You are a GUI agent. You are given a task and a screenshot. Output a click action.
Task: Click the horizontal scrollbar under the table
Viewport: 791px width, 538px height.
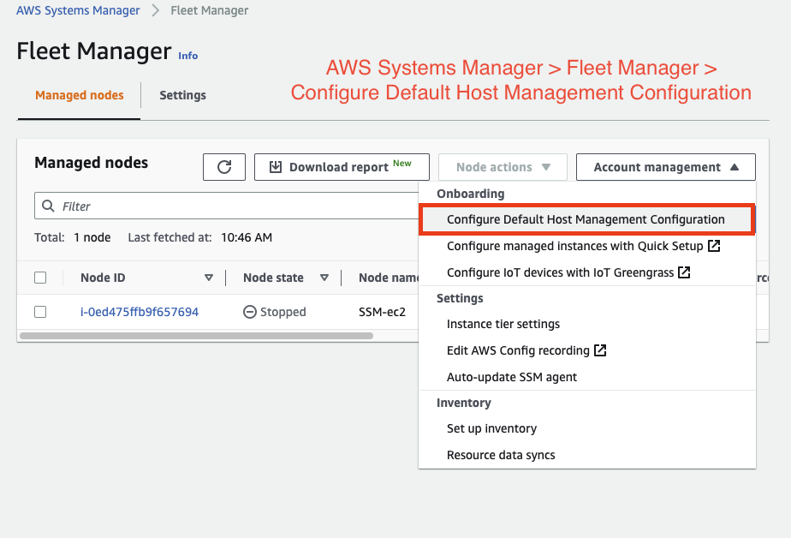(196, 336)
